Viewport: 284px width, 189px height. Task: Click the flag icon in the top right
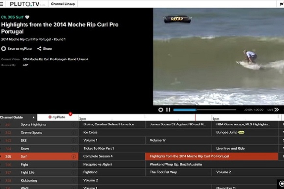pos(281,4)
